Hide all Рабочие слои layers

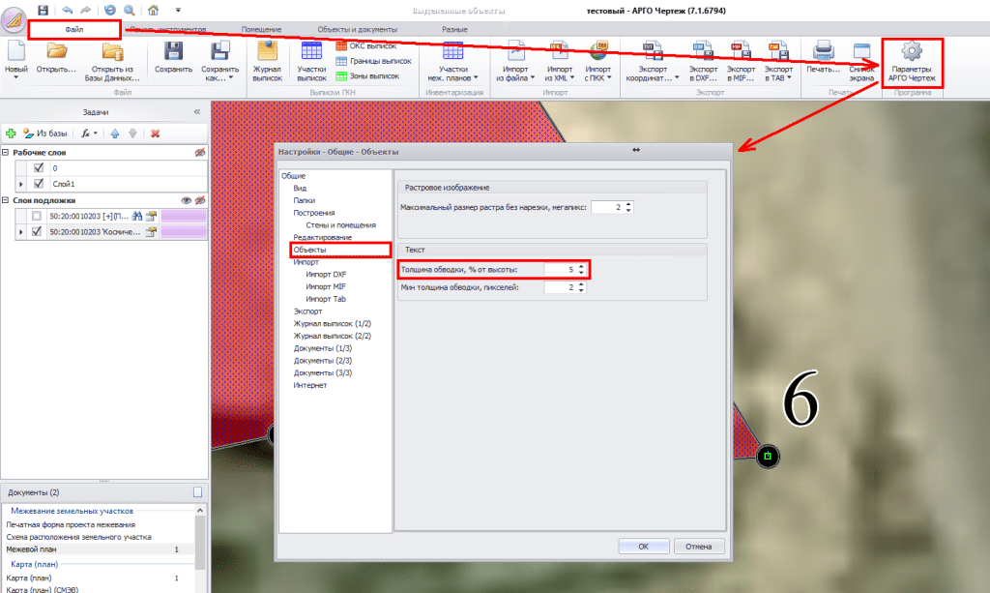(x=200, y=152)
